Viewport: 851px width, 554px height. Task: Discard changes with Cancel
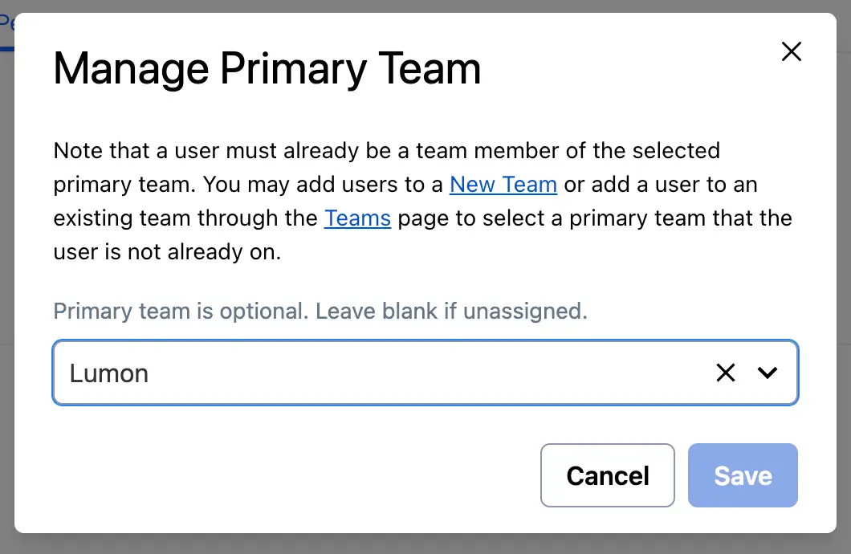pyautogui.click(x=608, y=475)
